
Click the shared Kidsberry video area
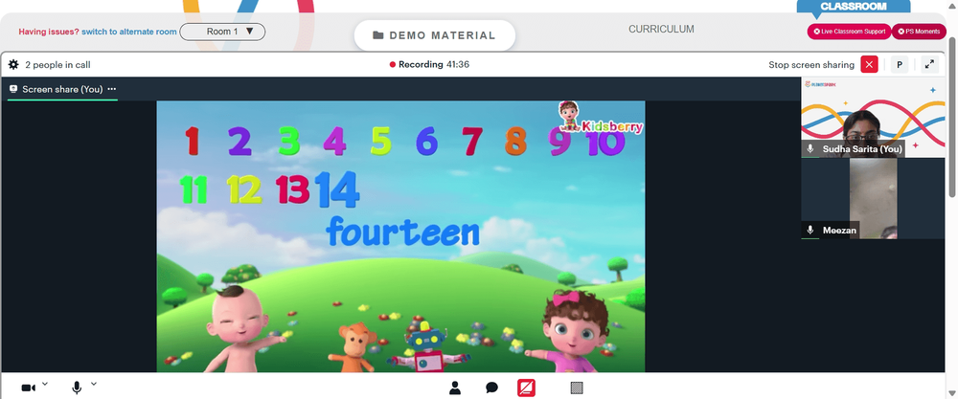pyautogui.click(x=400, y=236)
